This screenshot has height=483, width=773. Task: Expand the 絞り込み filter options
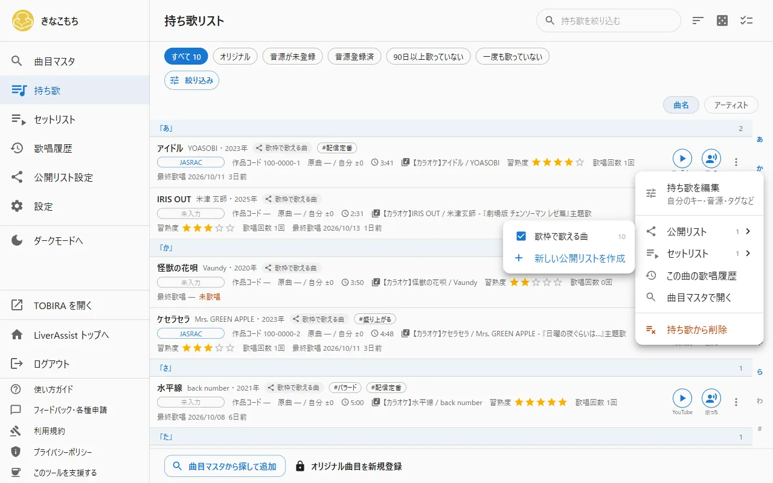pyautogui.click(x=191, y=80)
